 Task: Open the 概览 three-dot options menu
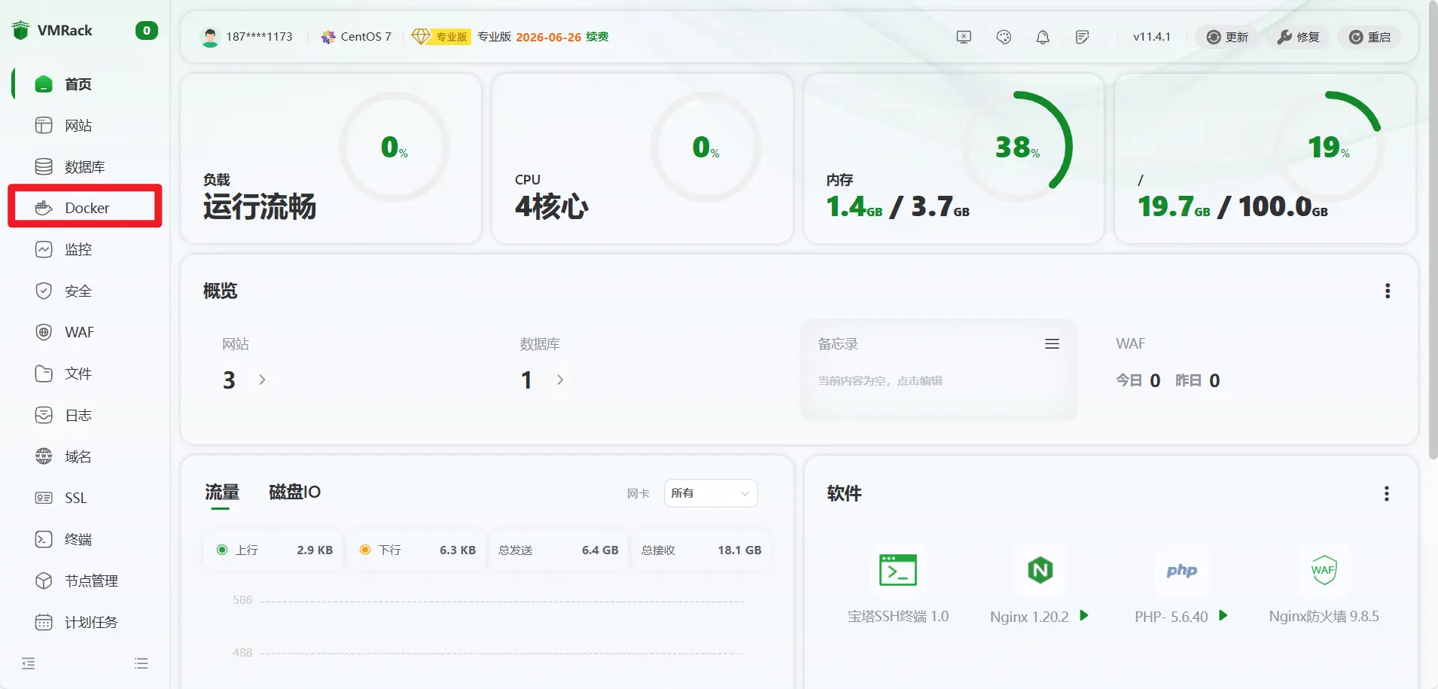click(x=1388, y=291)
